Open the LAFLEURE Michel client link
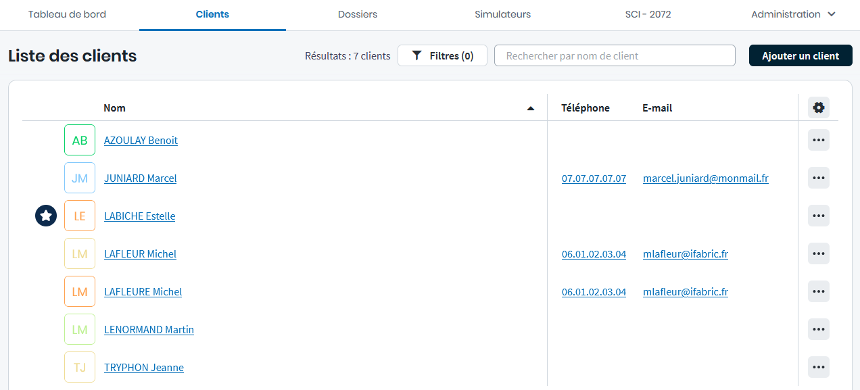Screen dimensions: 860x390 pyautogui.click(x=143, y=292)
